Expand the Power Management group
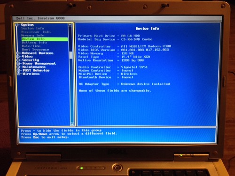 (x=18, y=63)
